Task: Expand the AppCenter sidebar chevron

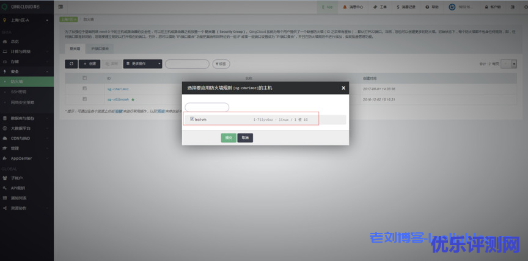Action: [x=47, y=158]
